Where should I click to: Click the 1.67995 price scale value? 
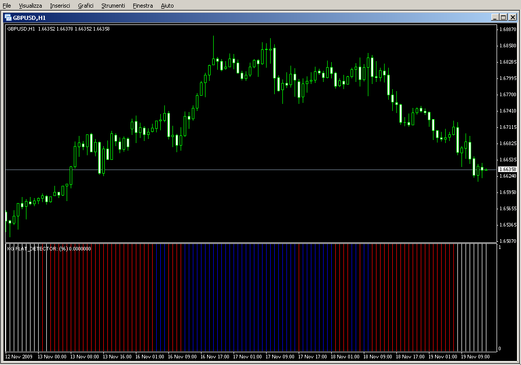pyautogui.click(x=508, y=78)
